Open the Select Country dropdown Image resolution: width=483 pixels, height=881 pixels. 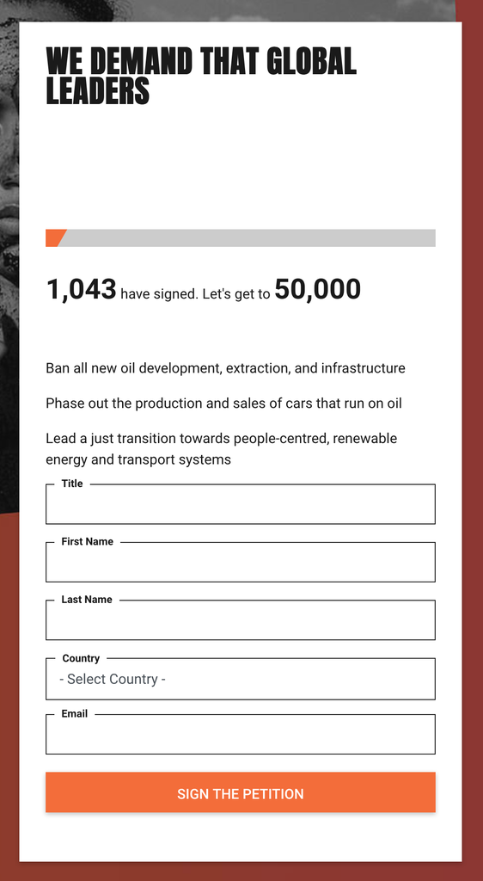coord(240,679)
